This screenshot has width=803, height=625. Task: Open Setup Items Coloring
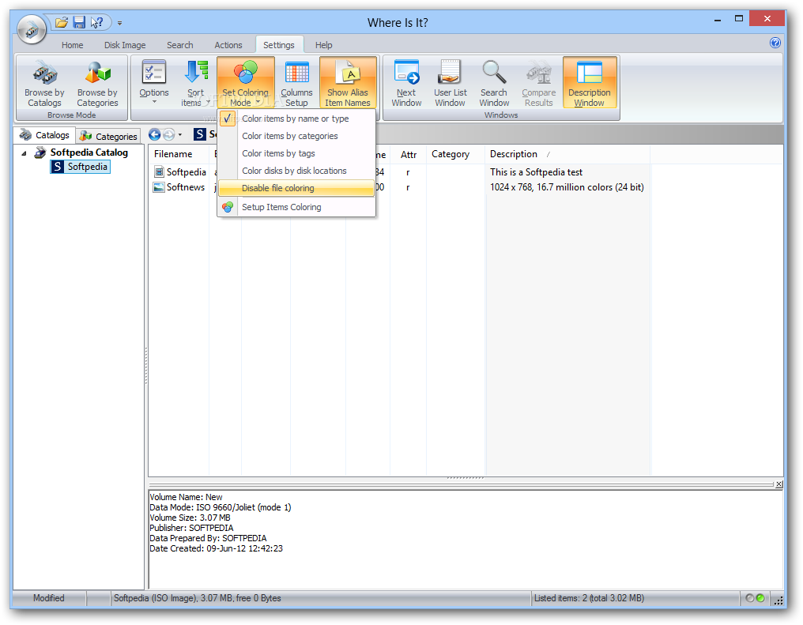coord(296,207)
